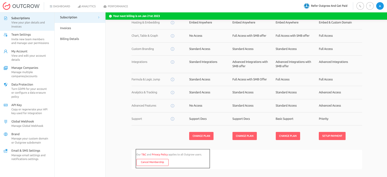Click the Basic Support cell

pyautogui.click(x=284, y=119)
